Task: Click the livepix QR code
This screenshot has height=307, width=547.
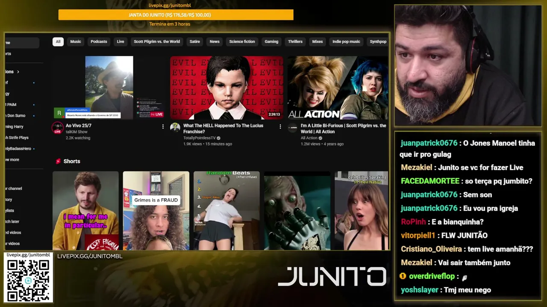Action: 28,280
